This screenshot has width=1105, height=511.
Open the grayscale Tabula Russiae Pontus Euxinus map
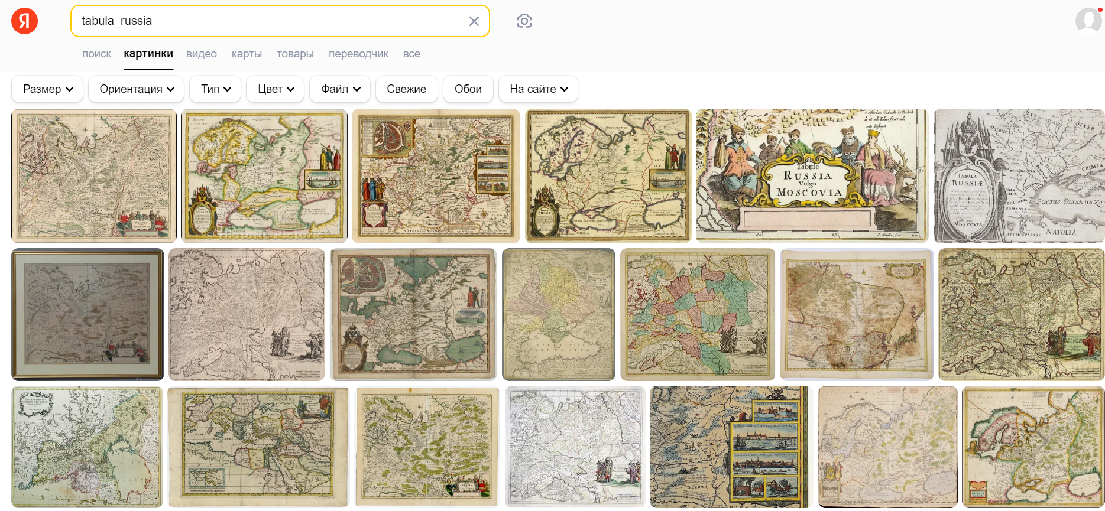(x=1019, y=175)
